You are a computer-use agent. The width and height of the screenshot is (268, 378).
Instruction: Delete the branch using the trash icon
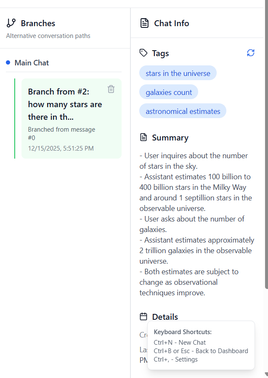tap(111, 89)
